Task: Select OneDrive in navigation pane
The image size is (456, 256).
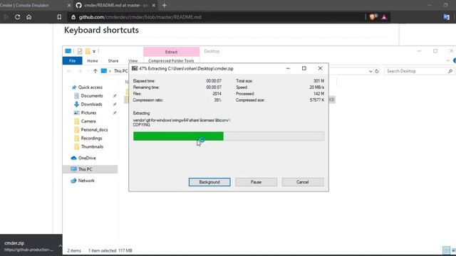Action: [x=87, y=158]
